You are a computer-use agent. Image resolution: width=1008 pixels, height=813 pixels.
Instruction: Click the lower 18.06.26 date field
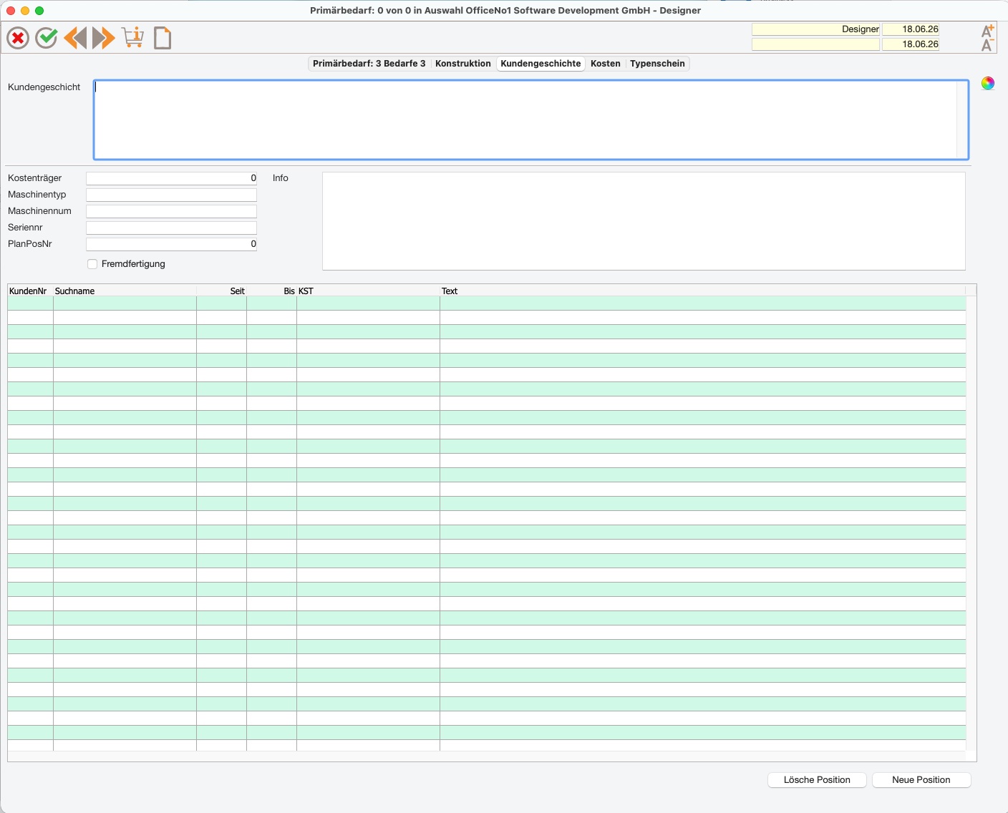911,44
